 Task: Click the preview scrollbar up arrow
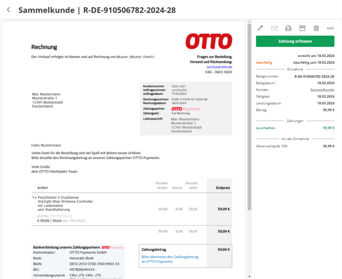pos(249,23)
